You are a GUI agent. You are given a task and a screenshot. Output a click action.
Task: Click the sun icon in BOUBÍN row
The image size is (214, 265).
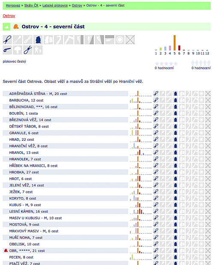tap(201, 113)
